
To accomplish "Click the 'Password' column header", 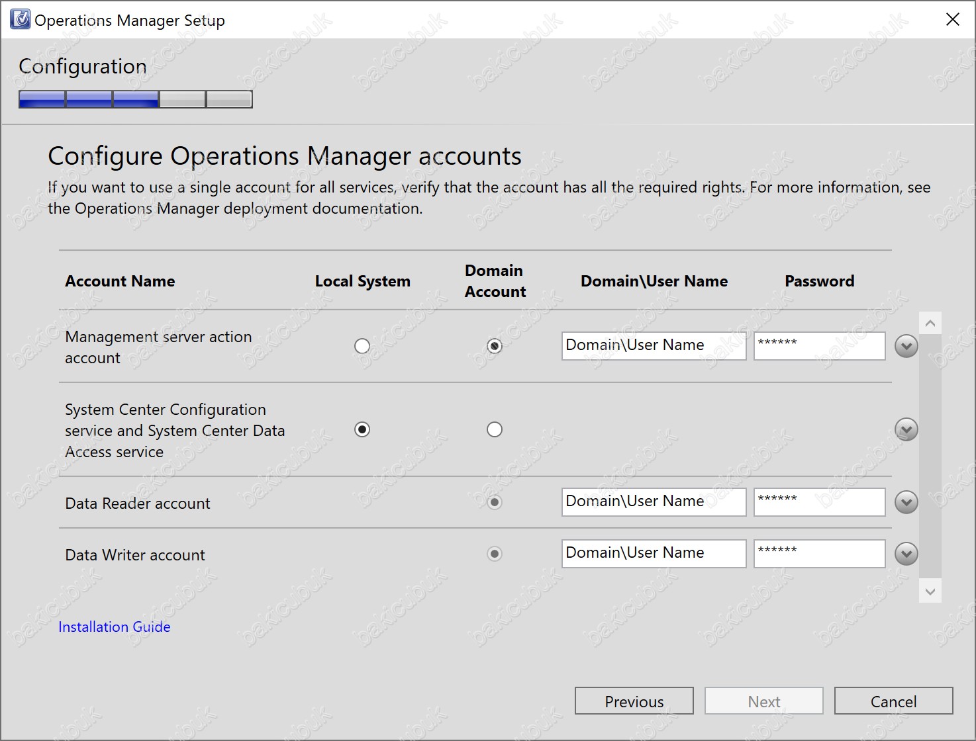I will [820, 281].
